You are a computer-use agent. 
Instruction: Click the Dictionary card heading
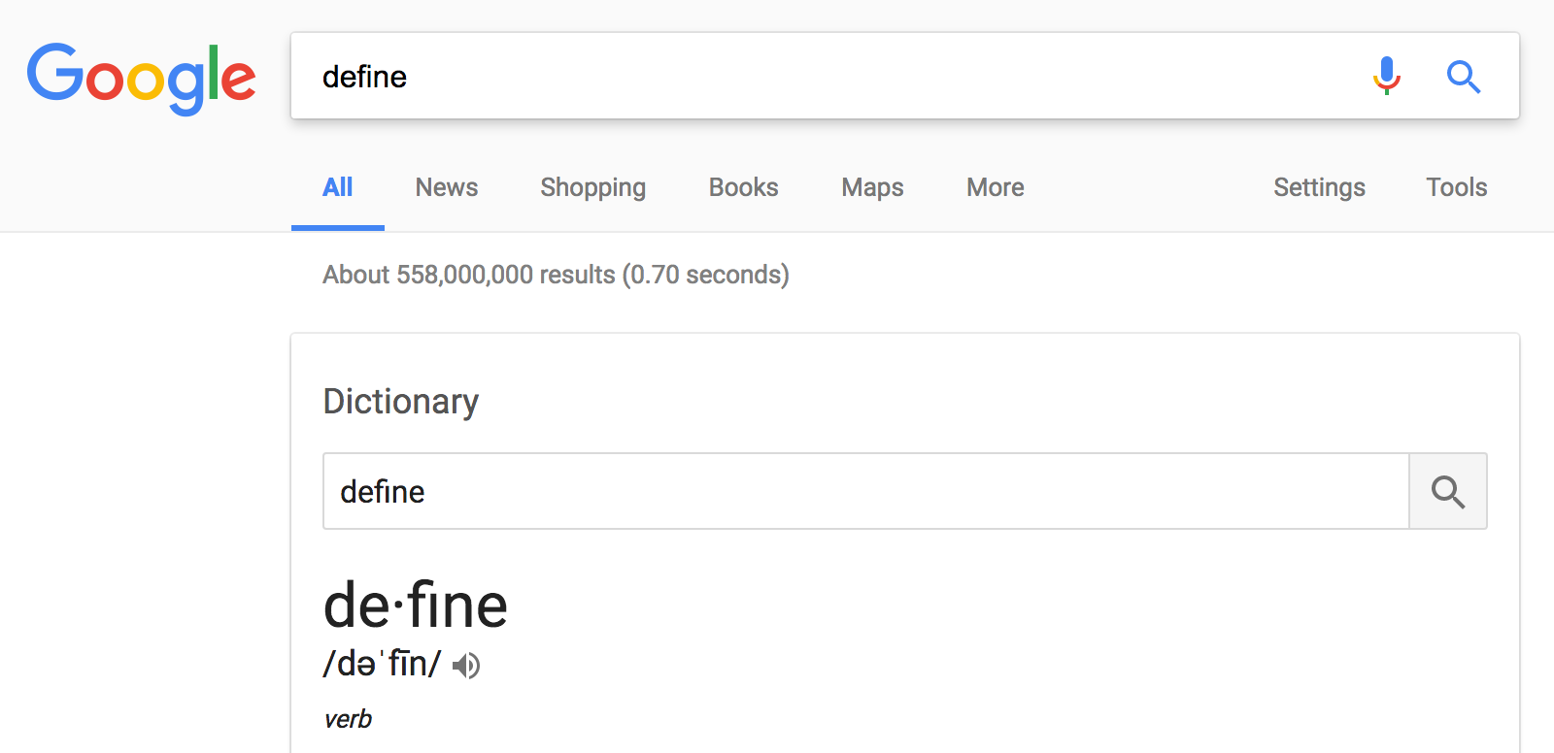pyautogui.click(x=401, y=402)
